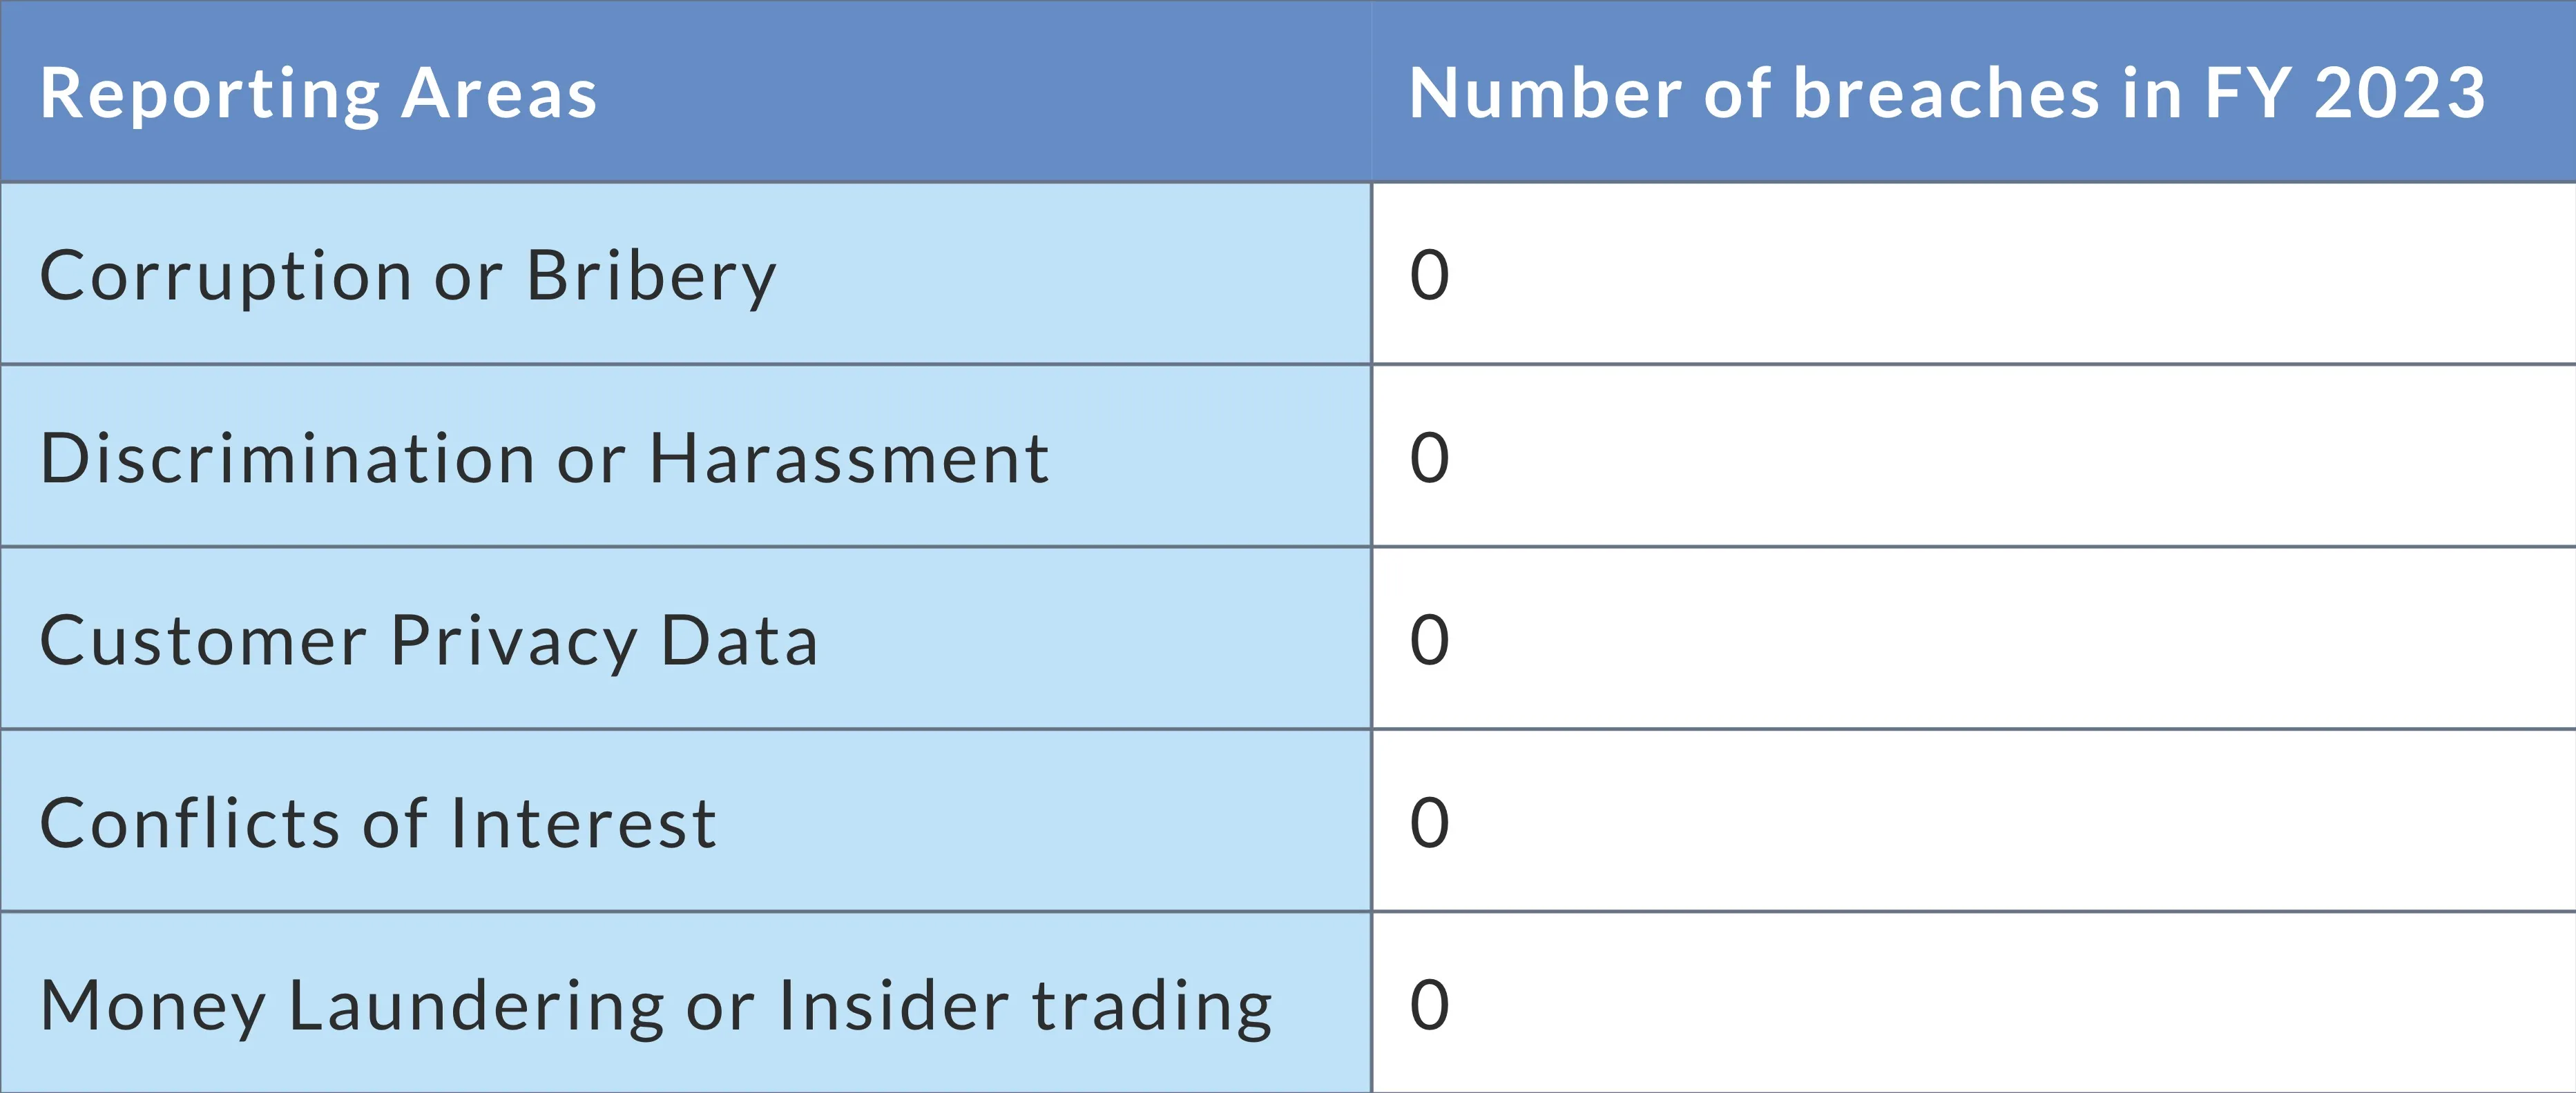Image resolution: width=2576 pixels, height=1093 pixels.
Task: Click the "Corruption or Bribery" row label
Action: 408,276
